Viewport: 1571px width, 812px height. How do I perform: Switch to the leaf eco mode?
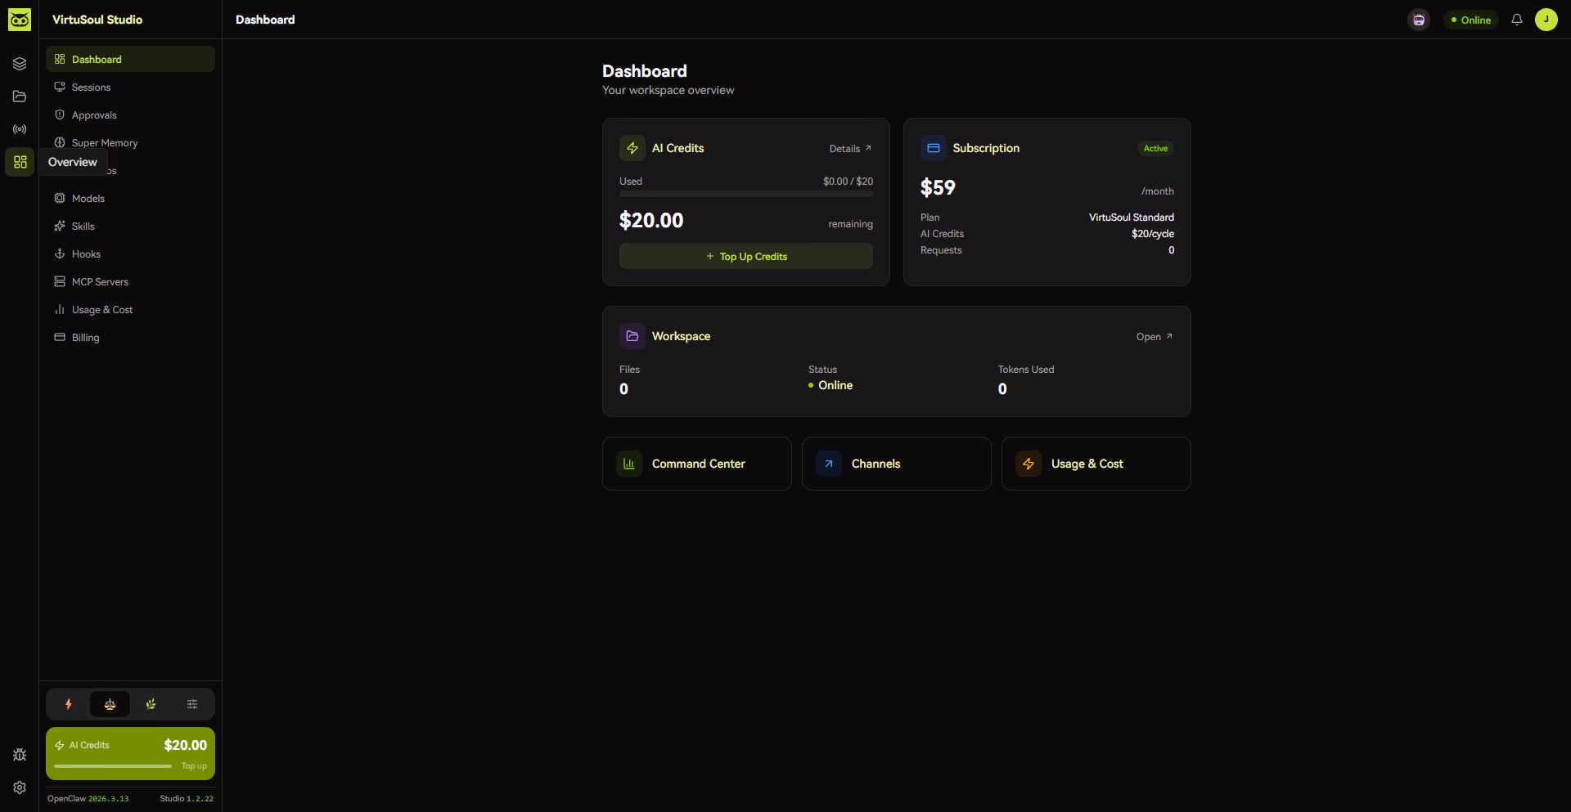coord(151,704)
